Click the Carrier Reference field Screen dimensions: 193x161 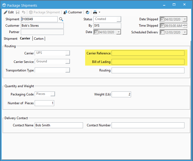tap(148, 53)
